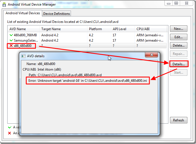Click the Name: x86_480x800 text in details
This screenshot has height=144, width=196.
pos(41,64)
